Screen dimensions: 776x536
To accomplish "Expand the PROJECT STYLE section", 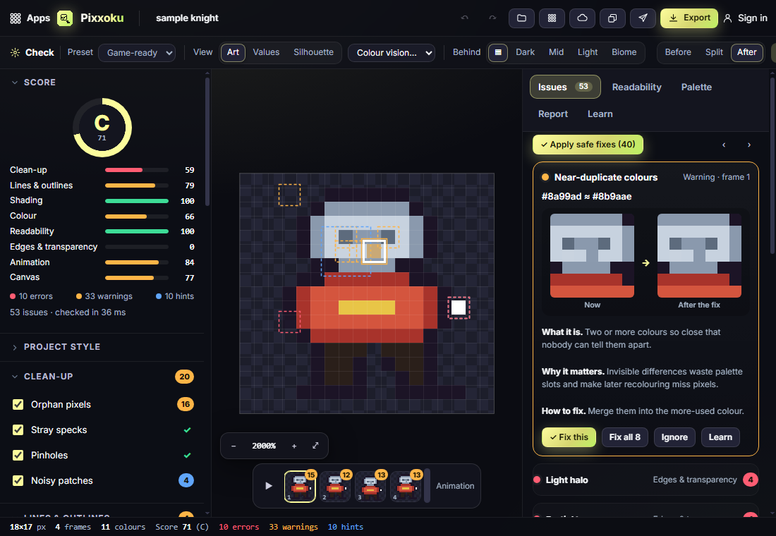I will point(56,347).
